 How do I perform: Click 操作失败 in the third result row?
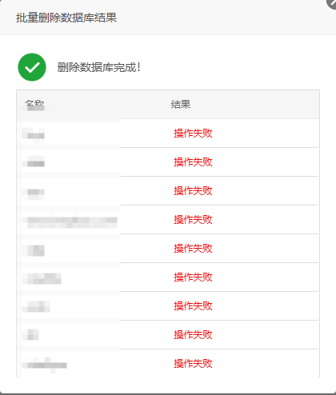pyautogui.click(x=193, y=190)
